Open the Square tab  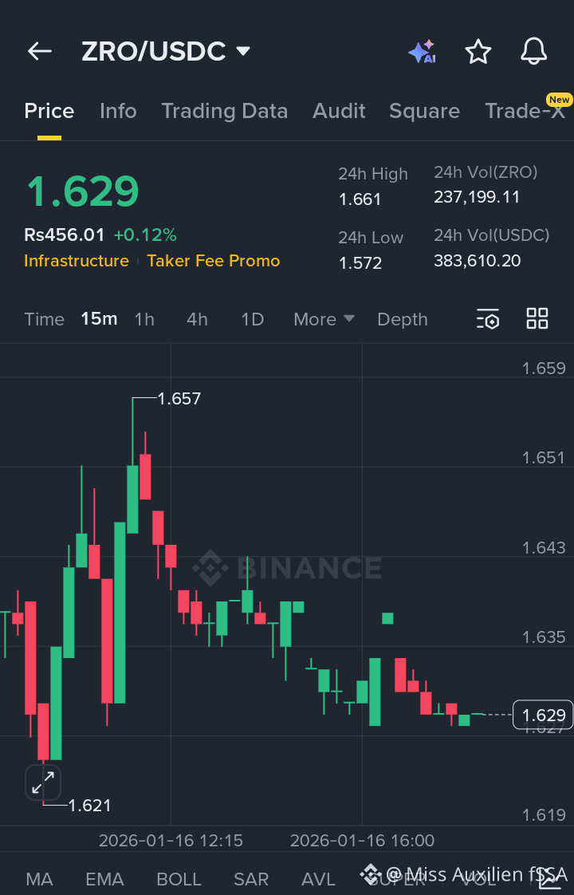coord(424,111)
